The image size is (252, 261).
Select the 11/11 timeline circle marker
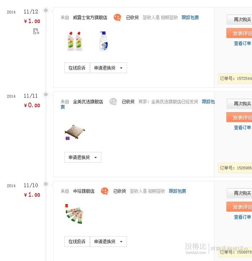point(46,95)
